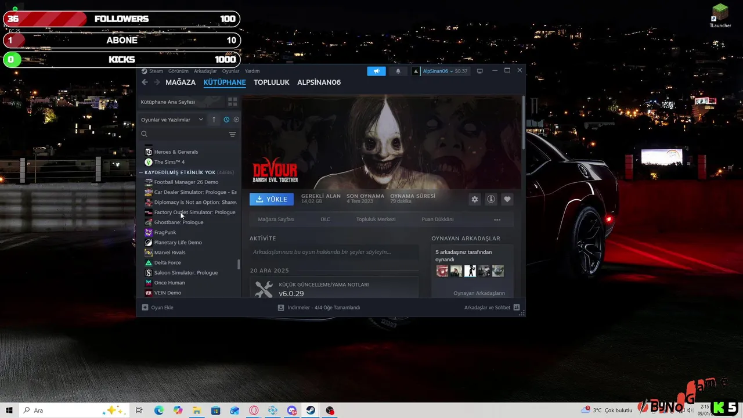Click the stick figure friend avatar

(x=470, y=271)
